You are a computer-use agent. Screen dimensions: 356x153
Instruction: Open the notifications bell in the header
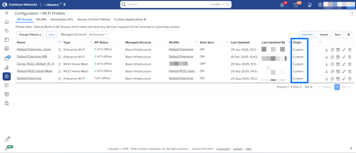(x=283, y=5)
